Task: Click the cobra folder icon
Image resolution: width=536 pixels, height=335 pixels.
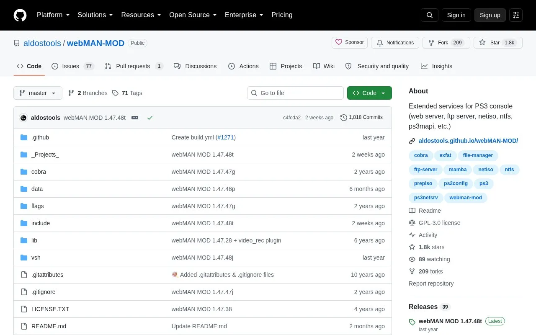Action: pos(24,172)
